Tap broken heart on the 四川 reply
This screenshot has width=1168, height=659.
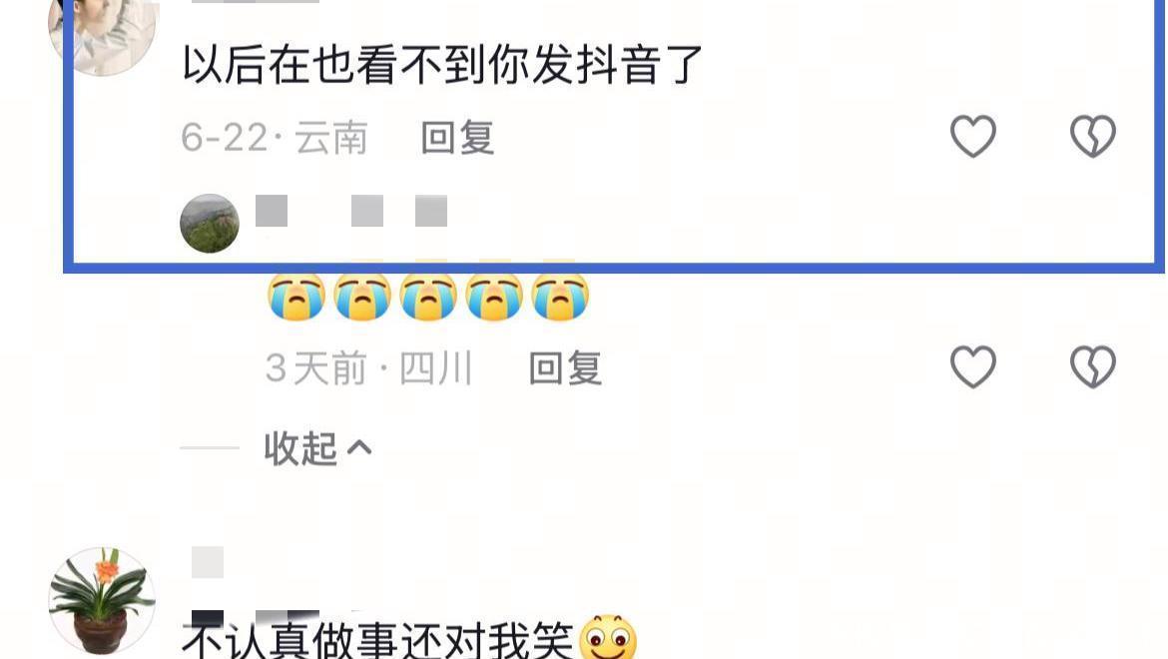point(1093,367)
